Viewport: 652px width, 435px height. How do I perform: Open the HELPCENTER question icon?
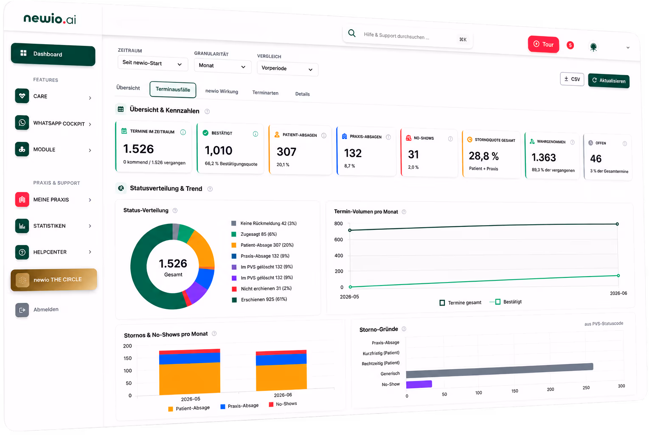[22, 252]
